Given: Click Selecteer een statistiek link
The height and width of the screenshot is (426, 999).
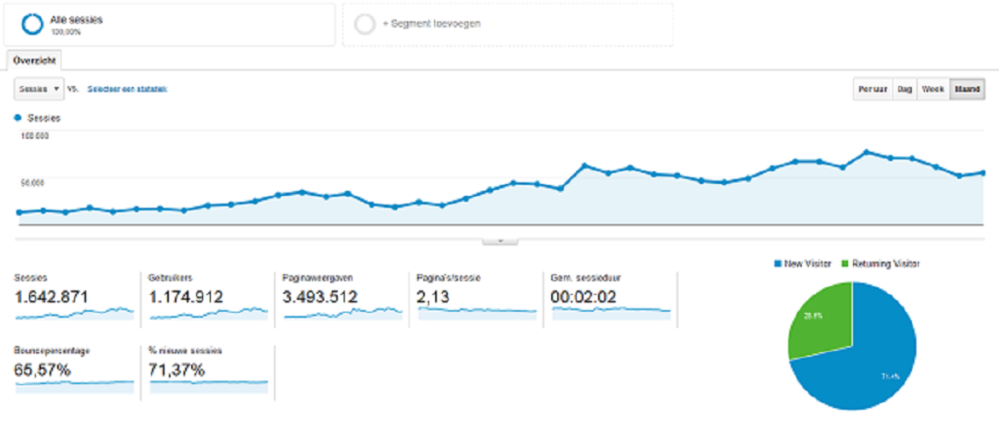Looking at the screenshot, I should click(127, 89).
